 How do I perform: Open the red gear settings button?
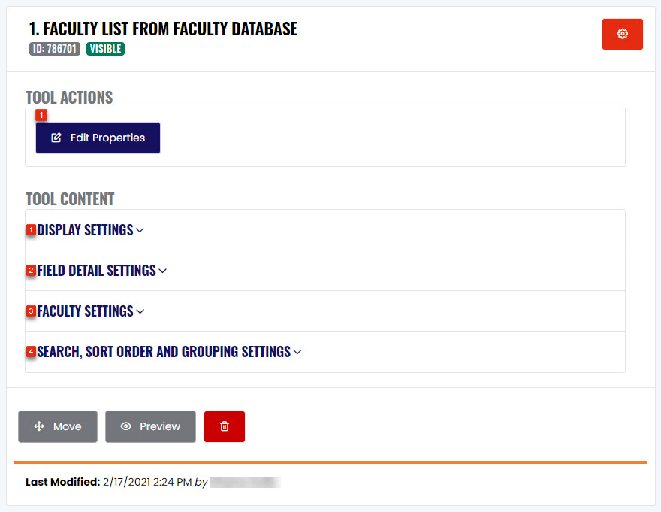coord(622,34)
